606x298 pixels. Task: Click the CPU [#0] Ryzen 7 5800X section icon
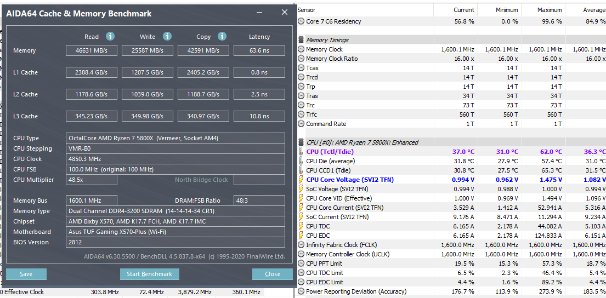coord(301,142)
